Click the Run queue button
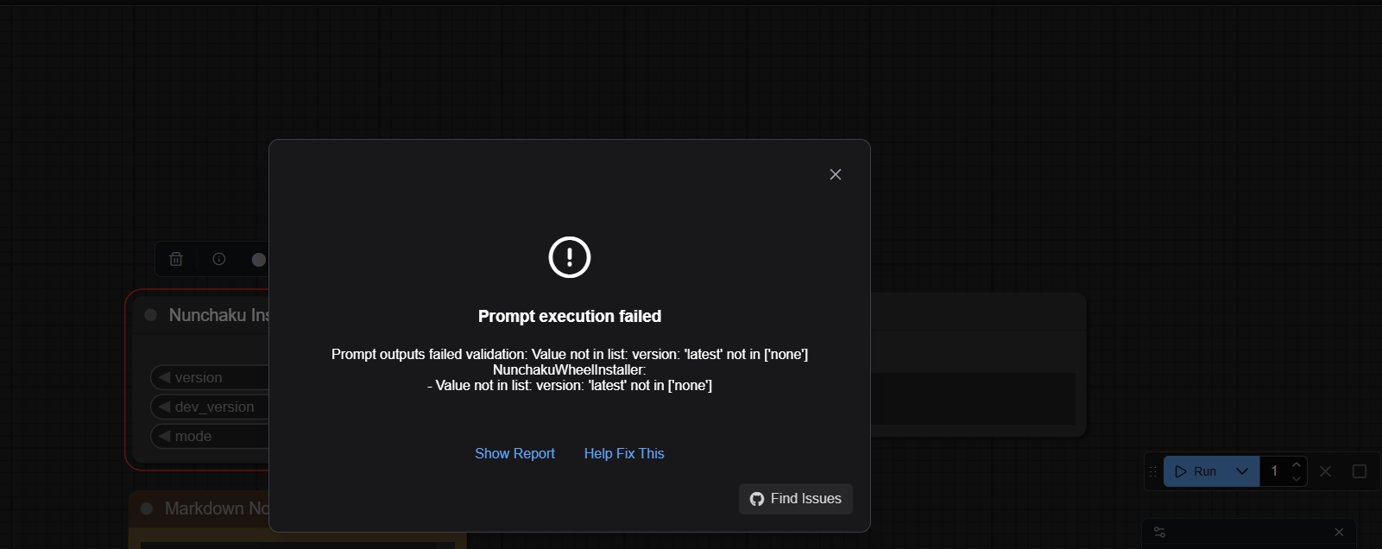1382x549 pixels. (1196, 471)
